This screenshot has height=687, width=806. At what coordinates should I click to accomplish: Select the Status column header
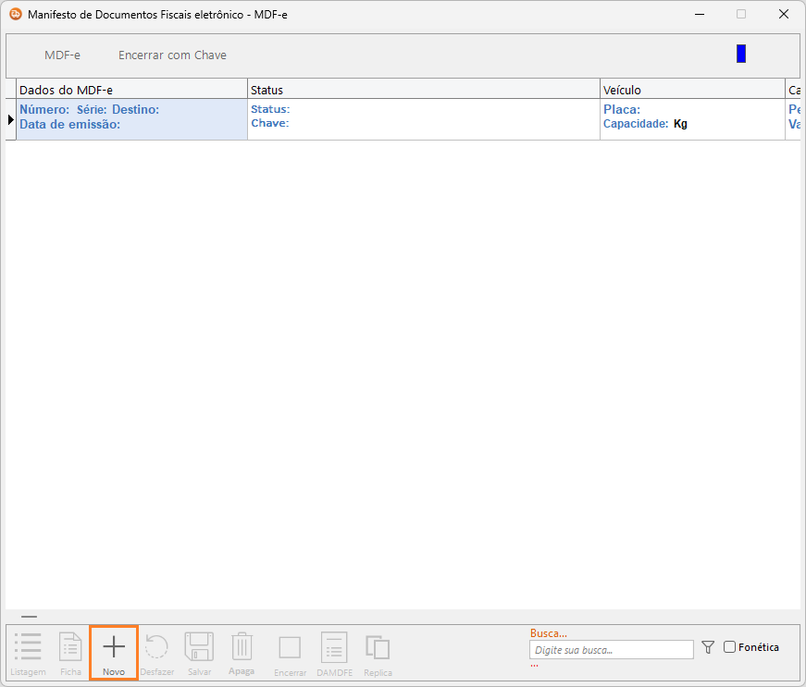point(423,90)
